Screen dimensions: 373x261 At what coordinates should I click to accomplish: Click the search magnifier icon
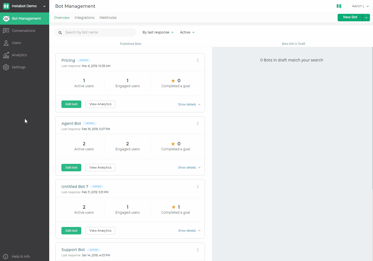[x=60, y=33]
